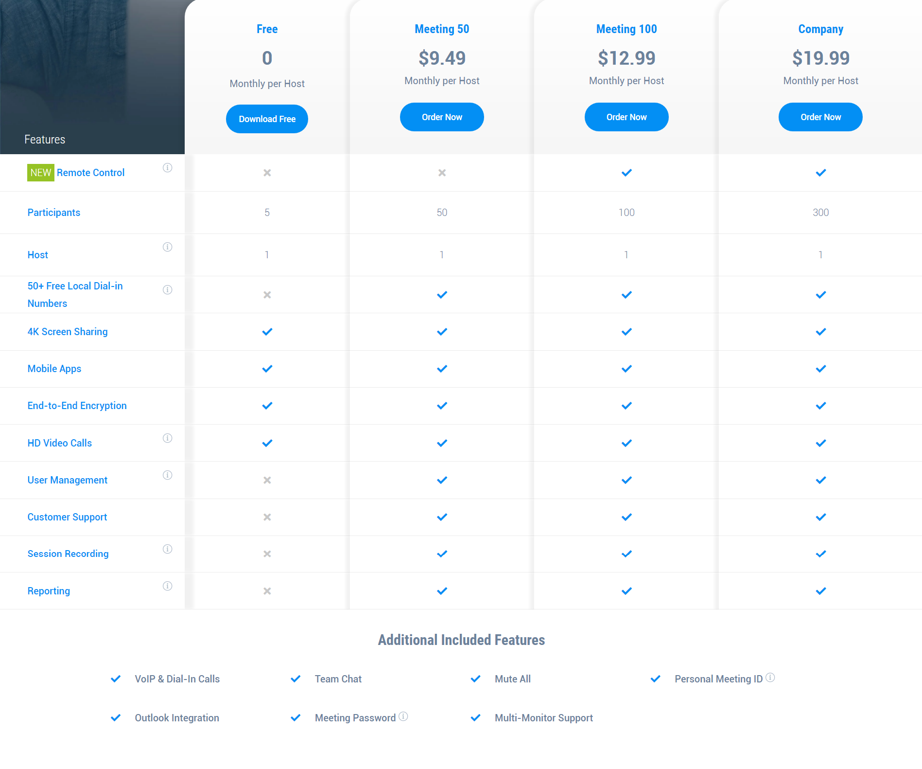The width and height of the screenshot is (922, 769).
Task: Order the Meeting 50 plan
Action: tap(442, 117)
